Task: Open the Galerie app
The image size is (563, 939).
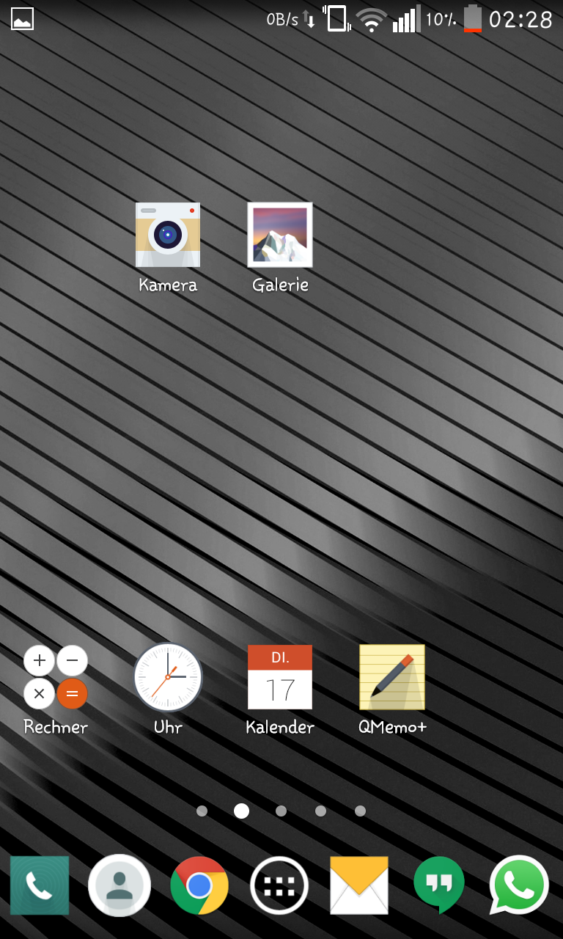Action: point(280,235)
